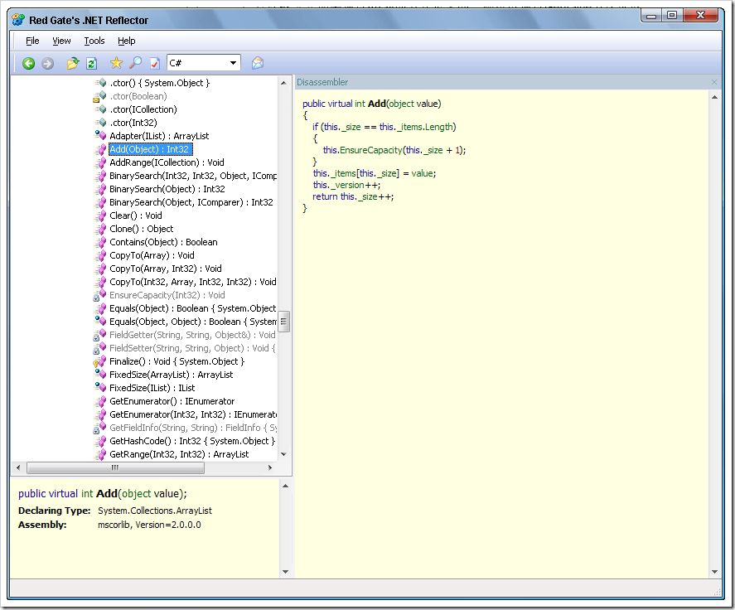The width and height of the screenshot is (735, 610).
Task: Open the File menu
Action: pos(32,41)
